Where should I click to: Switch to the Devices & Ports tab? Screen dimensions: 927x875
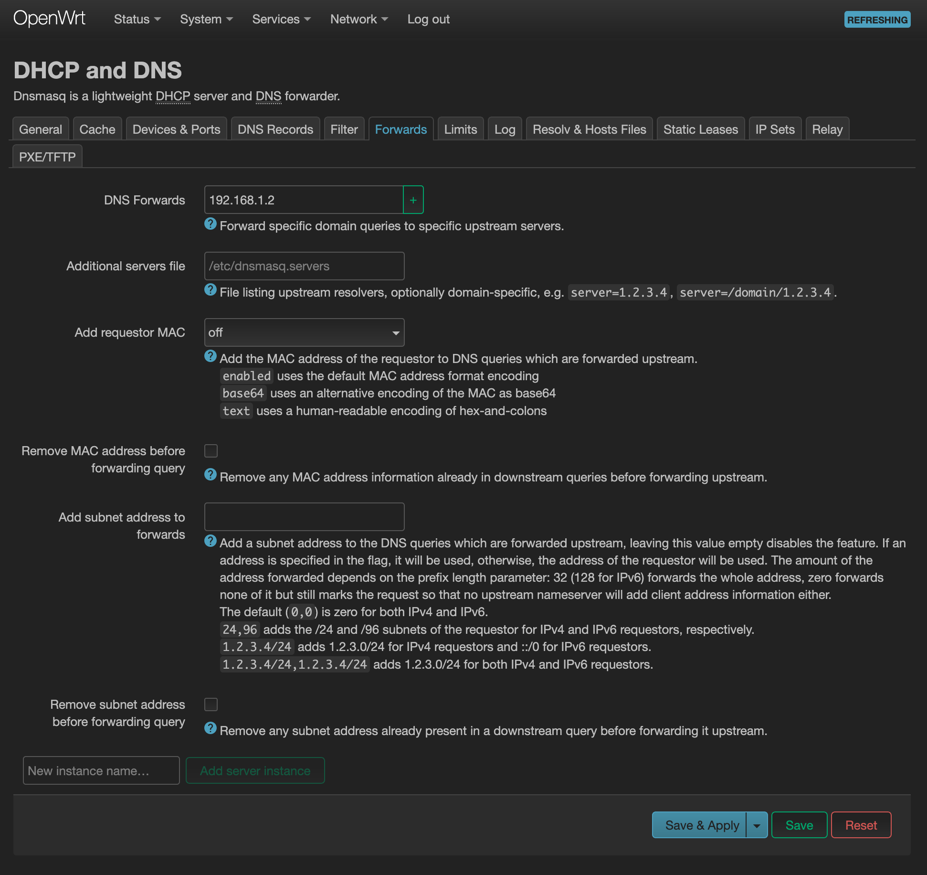[x=177, y=129]
